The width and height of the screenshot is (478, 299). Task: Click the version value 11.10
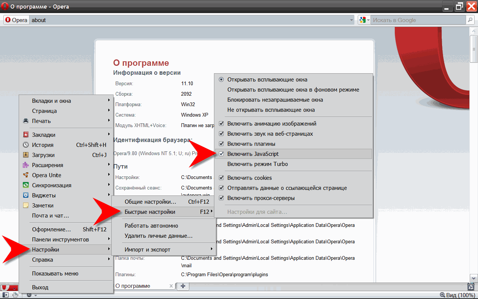click(187, 84)
